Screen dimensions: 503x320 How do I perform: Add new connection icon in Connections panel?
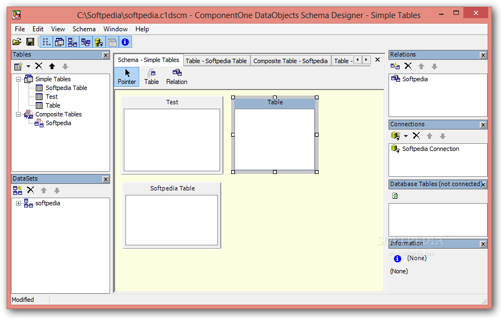coord(396,136)
